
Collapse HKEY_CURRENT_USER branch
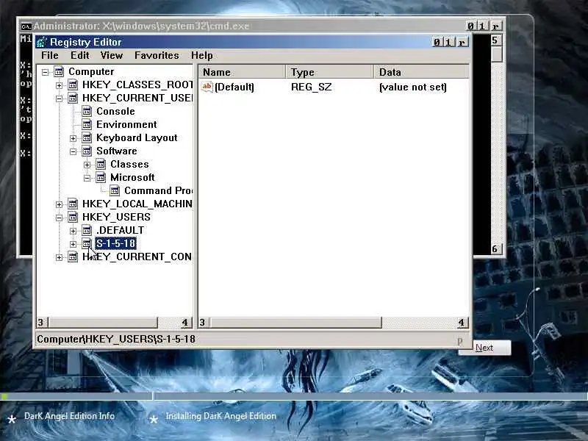point(60,98)
